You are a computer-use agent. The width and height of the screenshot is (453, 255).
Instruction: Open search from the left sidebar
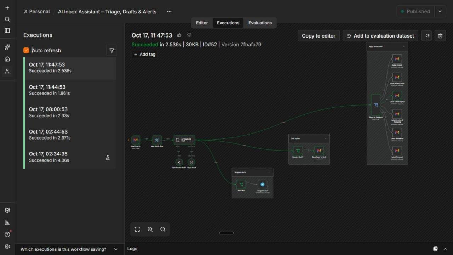click(7, 19)
